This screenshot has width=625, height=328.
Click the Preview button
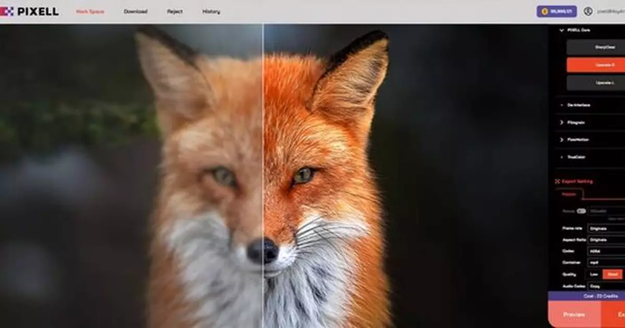click(x=573, y=314)
